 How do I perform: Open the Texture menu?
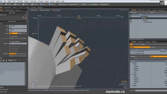point(26,1)
